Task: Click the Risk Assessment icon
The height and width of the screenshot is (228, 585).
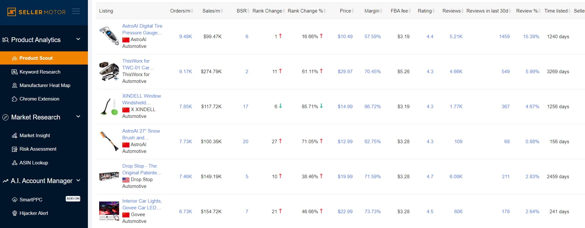Action: [14, 149]
